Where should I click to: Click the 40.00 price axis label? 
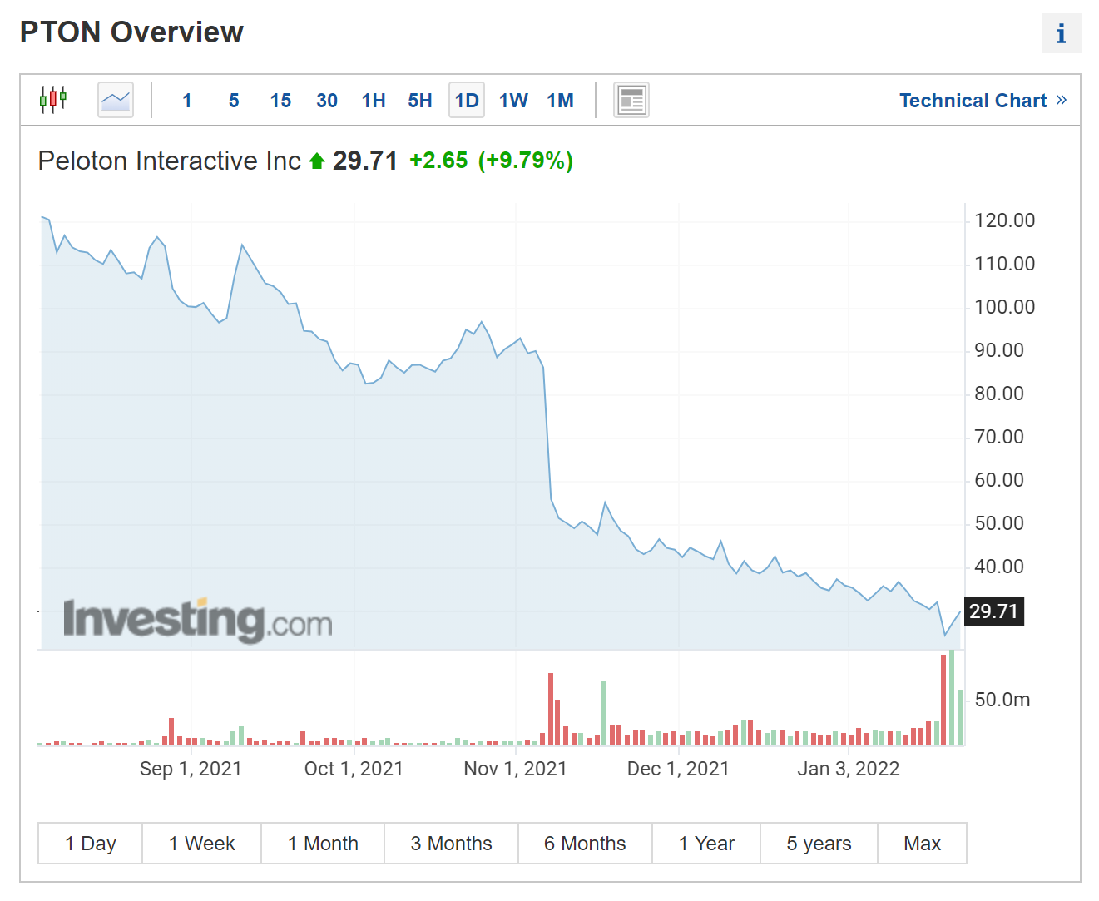click(999, 567)
